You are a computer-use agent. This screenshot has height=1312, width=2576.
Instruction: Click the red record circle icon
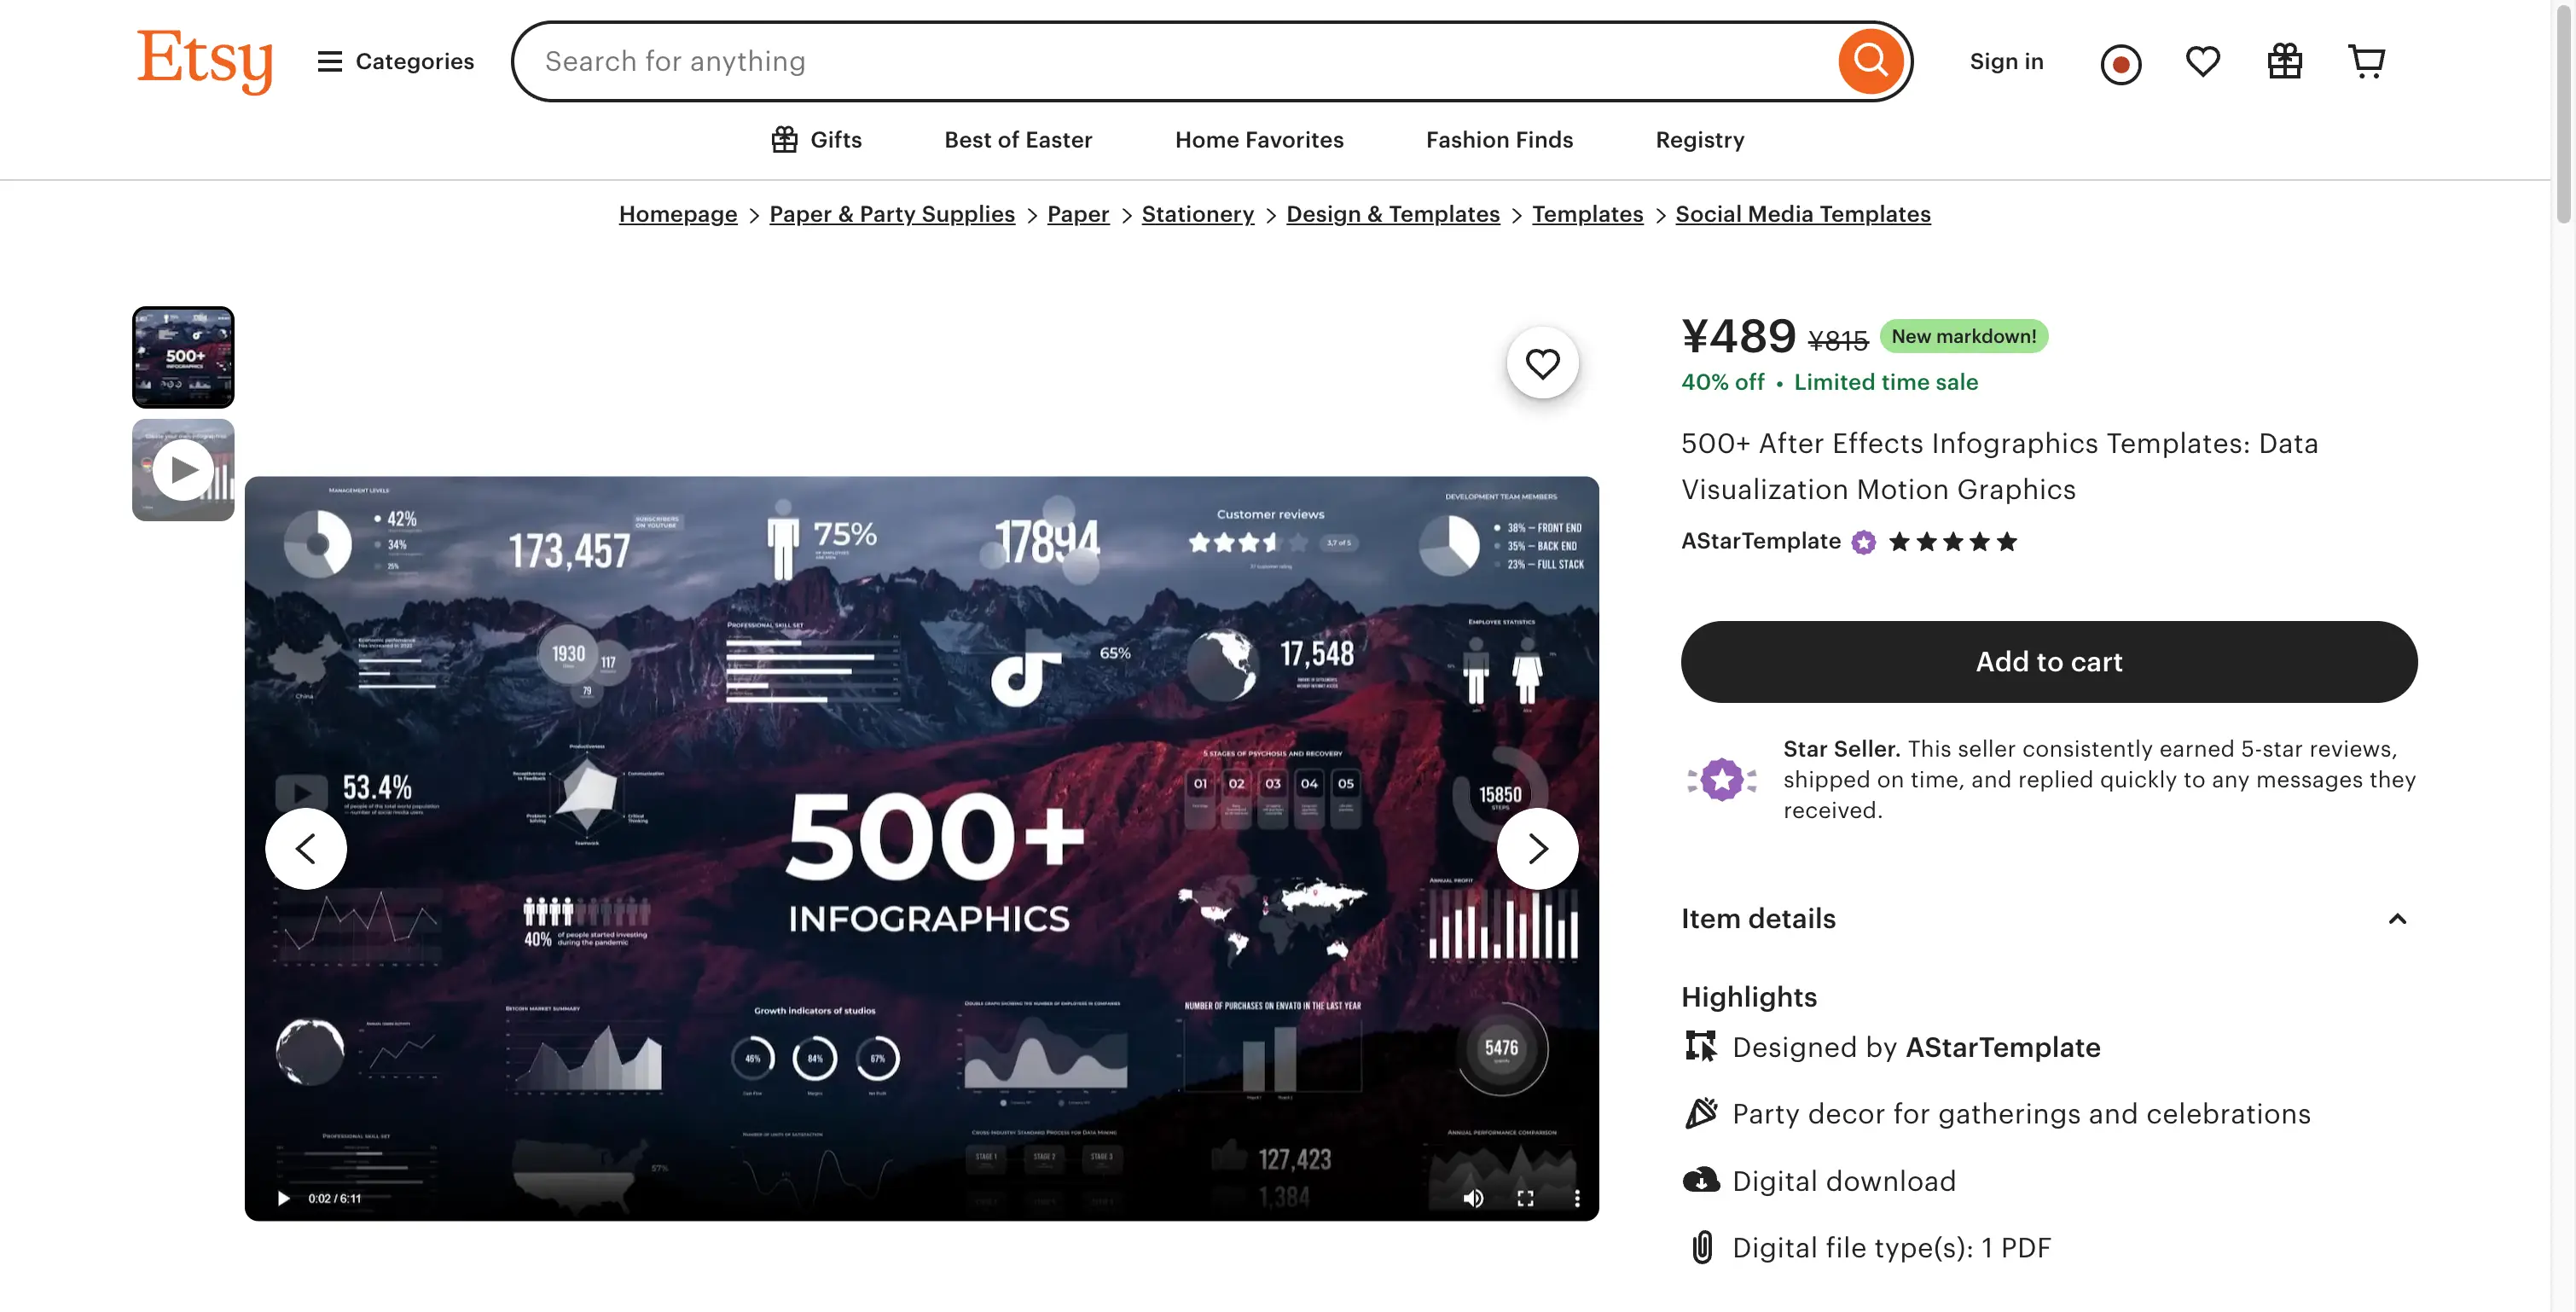(x=2120, y=65)
